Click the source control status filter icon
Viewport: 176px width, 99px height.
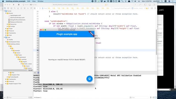[x=31, y=97]
